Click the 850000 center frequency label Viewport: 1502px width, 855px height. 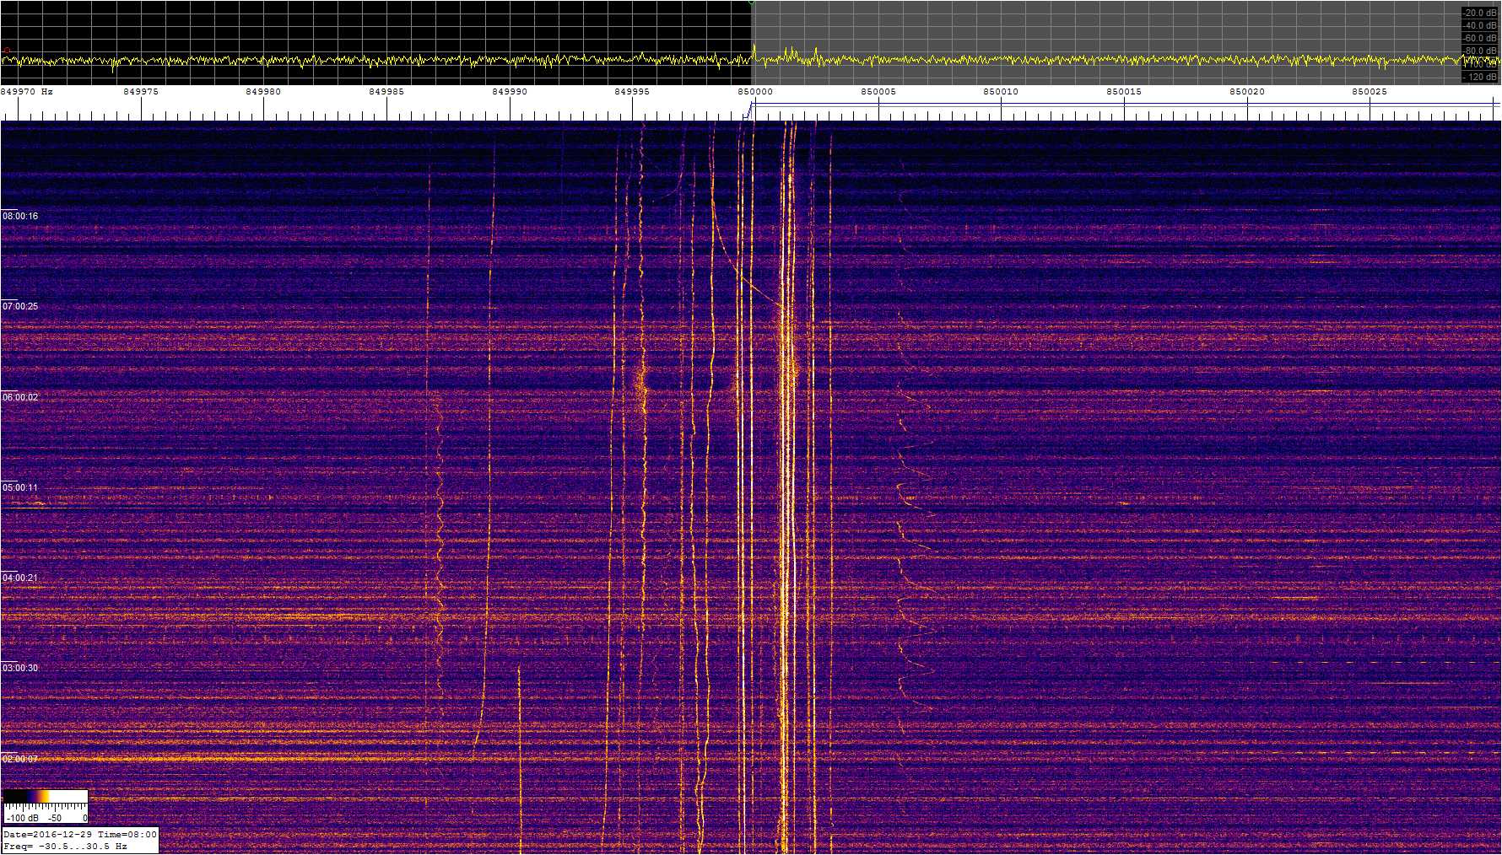[x=755, y=91]
